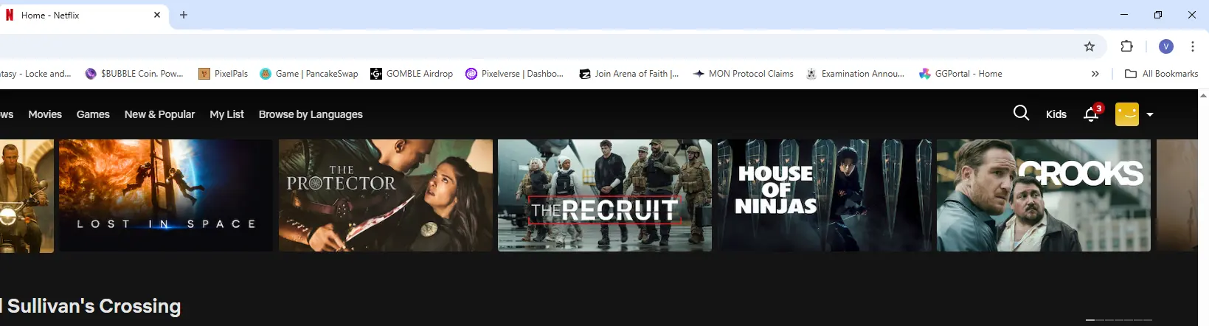
Task: Open the Movies section
Action: click(x=45, y=114)
